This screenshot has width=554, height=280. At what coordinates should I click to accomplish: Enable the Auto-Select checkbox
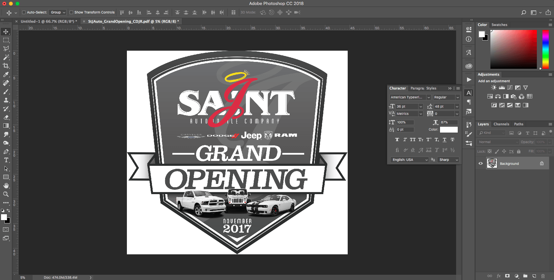(24, 13)
